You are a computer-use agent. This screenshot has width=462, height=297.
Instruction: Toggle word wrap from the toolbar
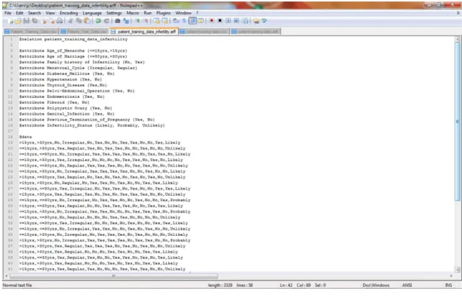click(x=176, y=21)
